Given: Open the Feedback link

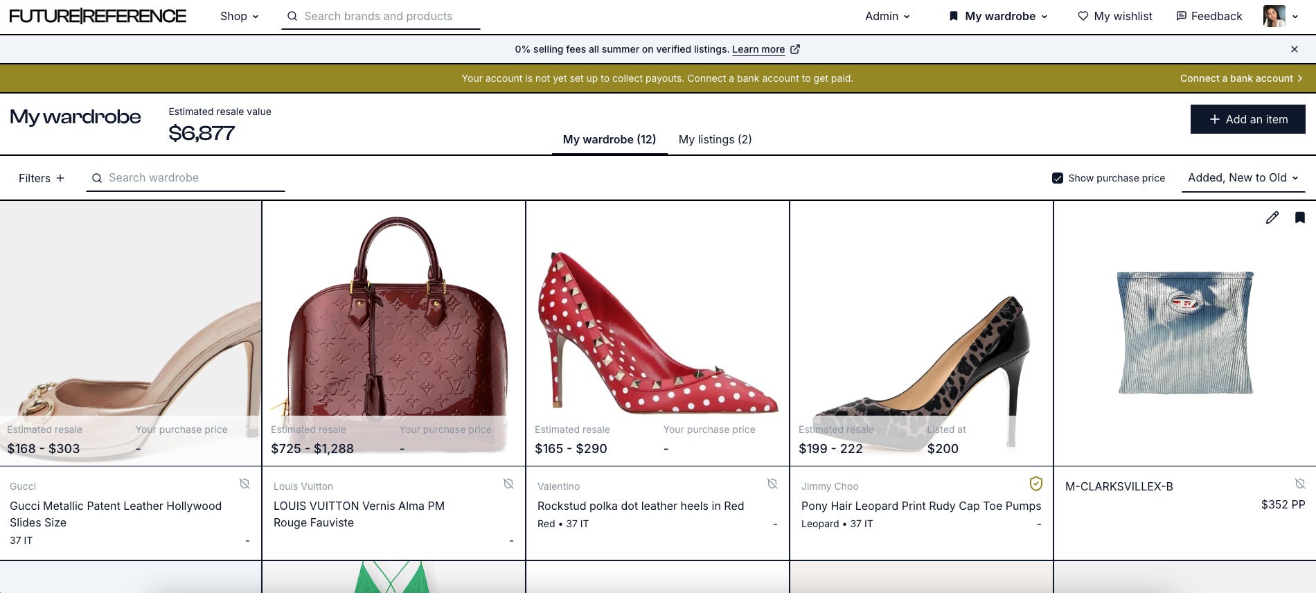Looking at the screenshot, I should tap(1209, 16).
